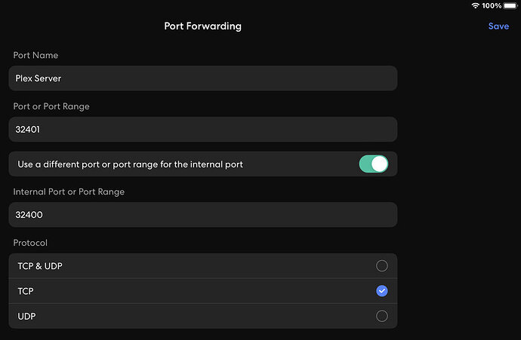Click the UDP protocol row label
Image resolution: width=521 pixels, height=340 pixels.
pyautogui.click(x=25, y=317)
